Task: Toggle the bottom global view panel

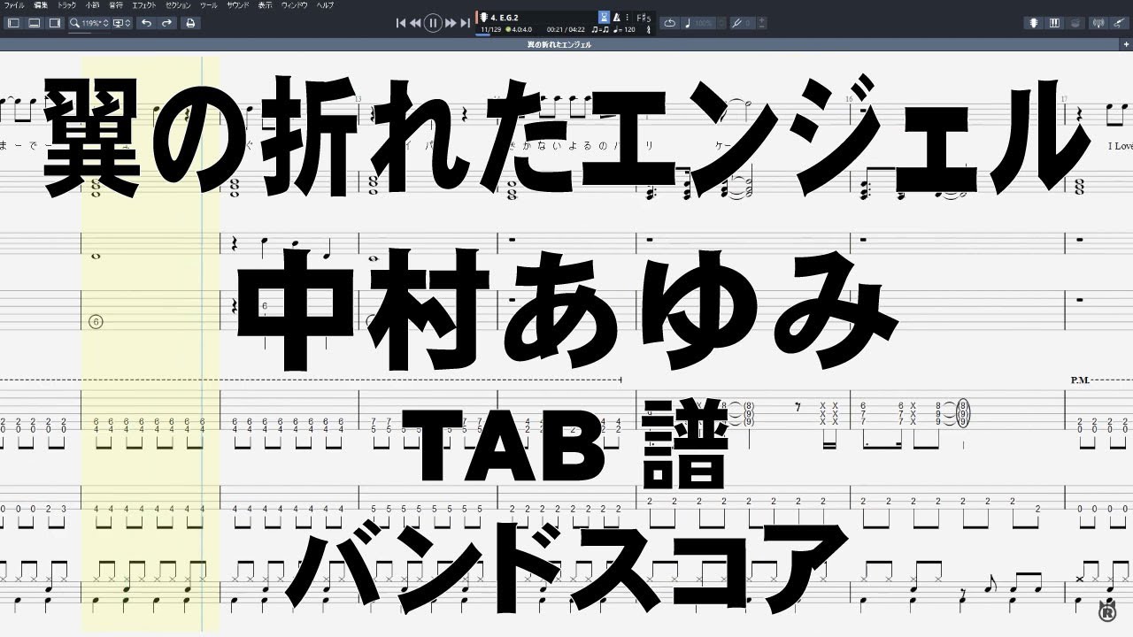Action: point(35,23)
